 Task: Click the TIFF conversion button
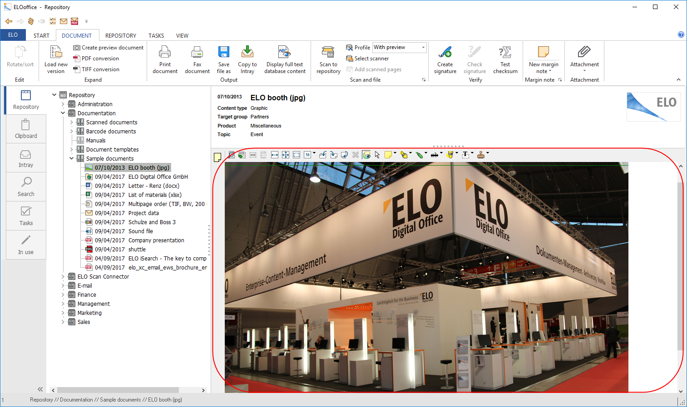coord(96,69)
